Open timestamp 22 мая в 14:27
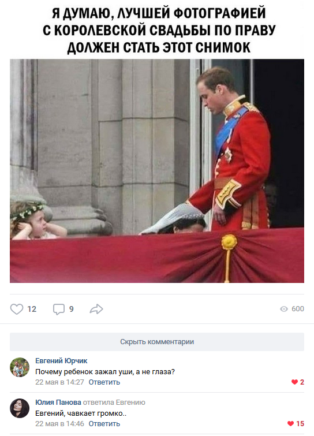The width and height of the screenshot is (314, 436). (x=59, y=382)
